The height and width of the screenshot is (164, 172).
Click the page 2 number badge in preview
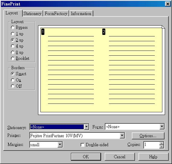click(x=104, y=32)
